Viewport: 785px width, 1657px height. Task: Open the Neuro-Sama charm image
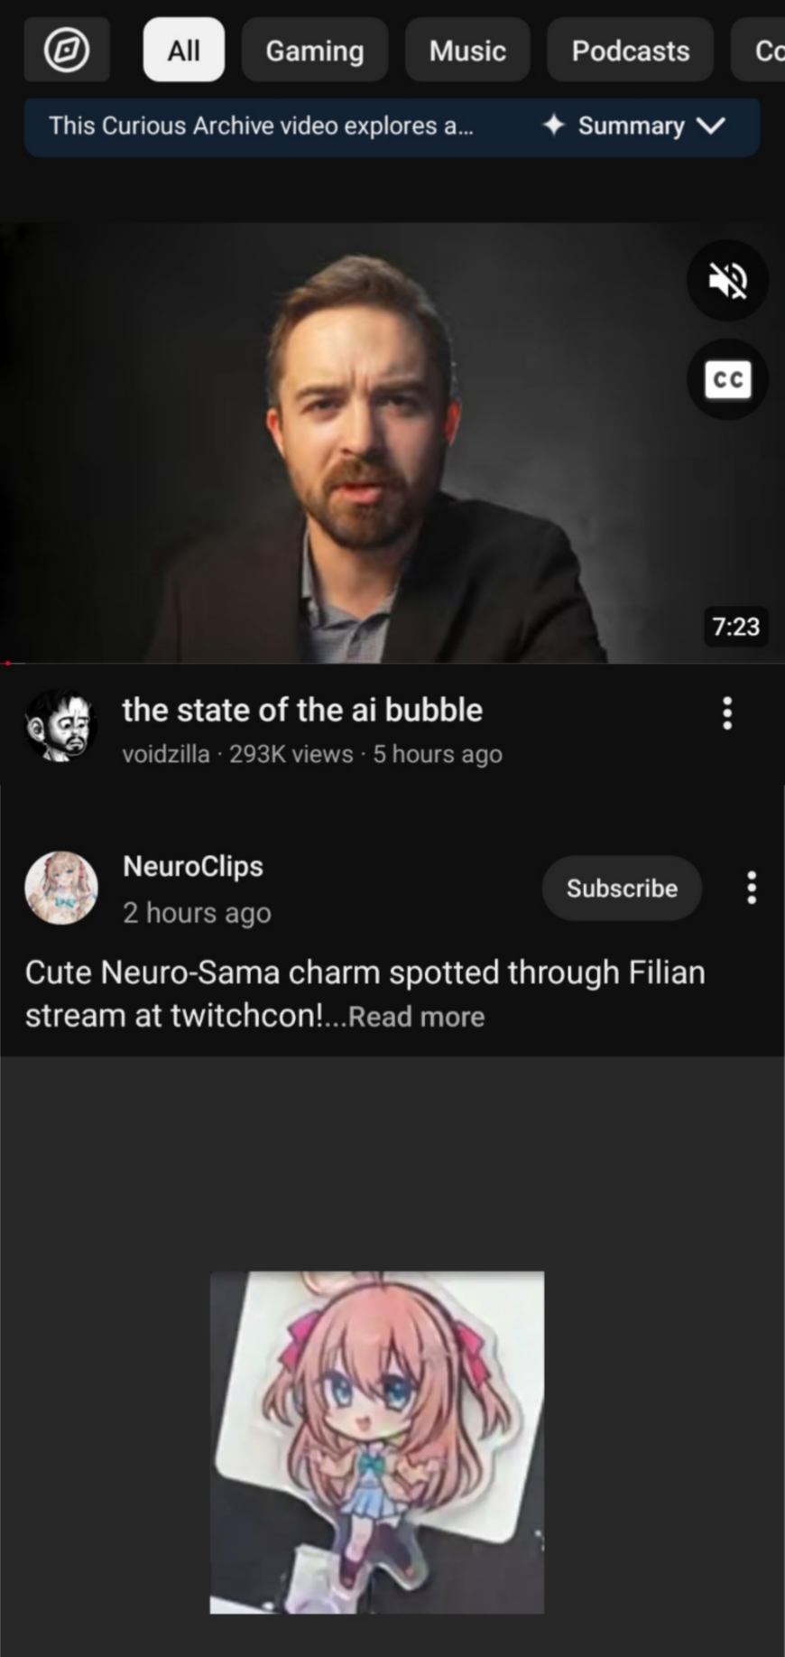[x=377, y=1442]
